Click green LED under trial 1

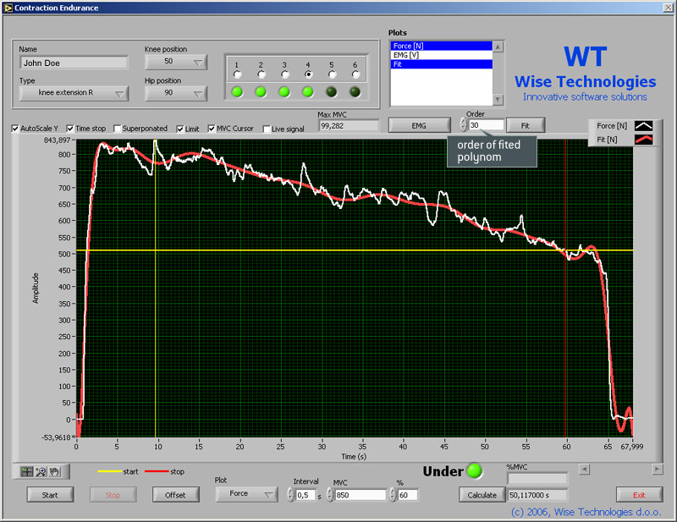237,91
